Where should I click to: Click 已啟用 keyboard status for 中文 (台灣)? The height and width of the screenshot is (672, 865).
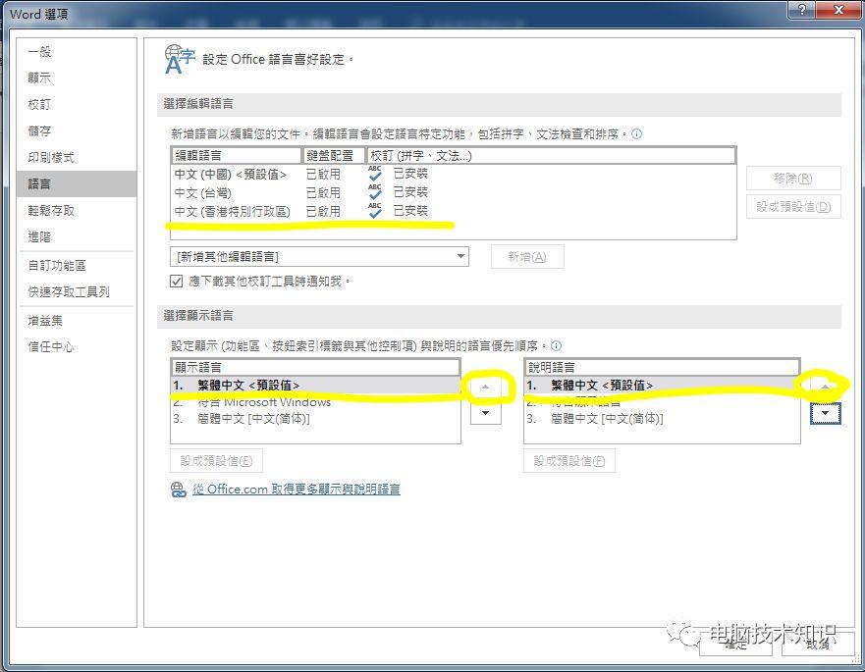point(323,193)
